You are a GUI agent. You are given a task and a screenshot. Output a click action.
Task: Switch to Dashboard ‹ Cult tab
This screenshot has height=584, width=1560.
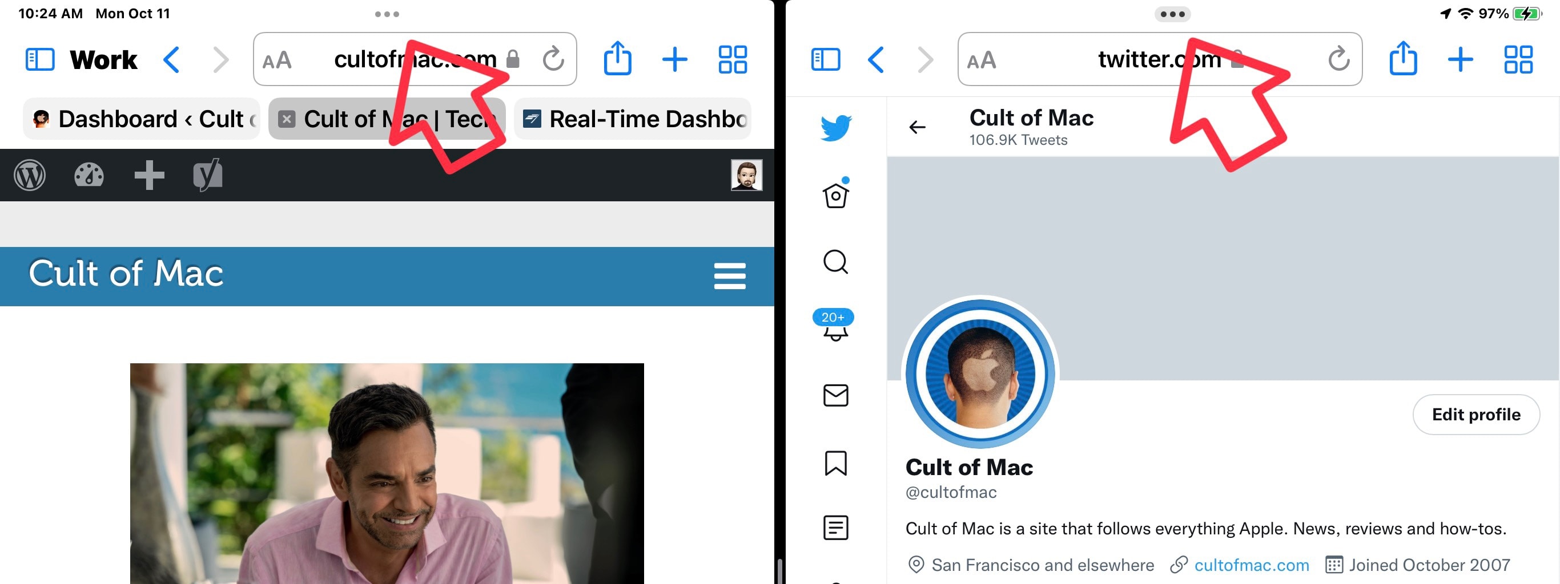coord(142,119)
